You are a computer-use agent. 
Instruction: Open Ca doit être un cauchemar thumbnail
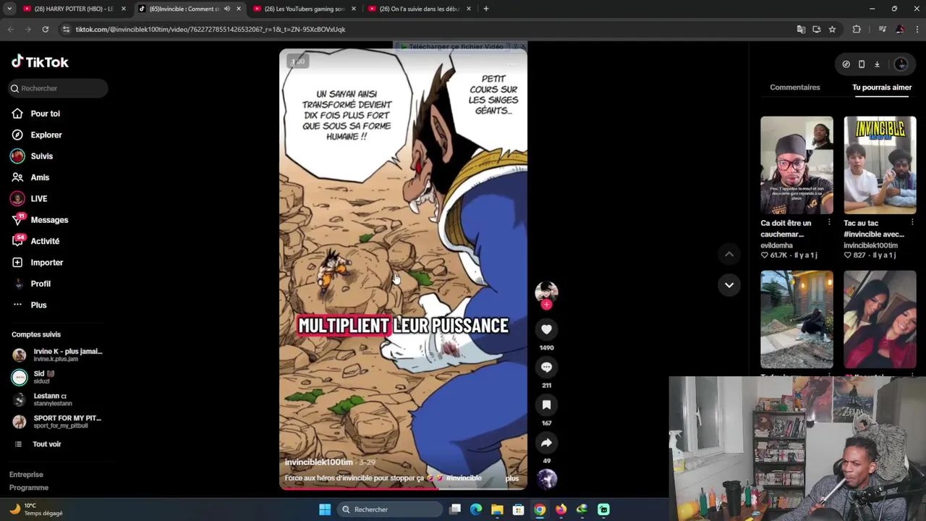coord(797,165)
